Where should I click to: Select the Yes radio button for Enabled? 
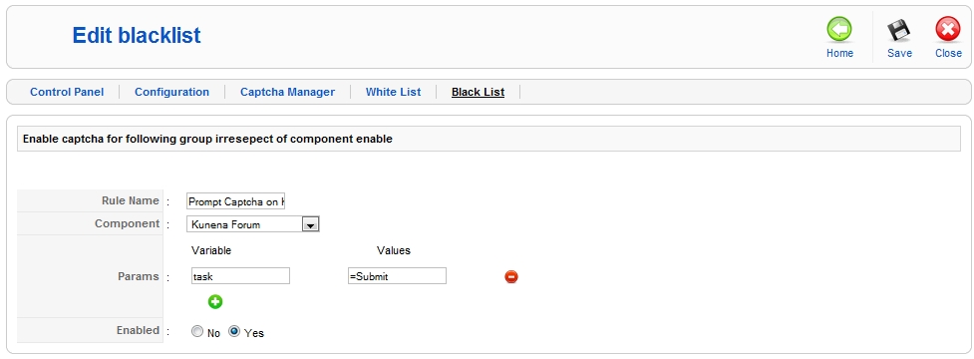click(234, 332)
